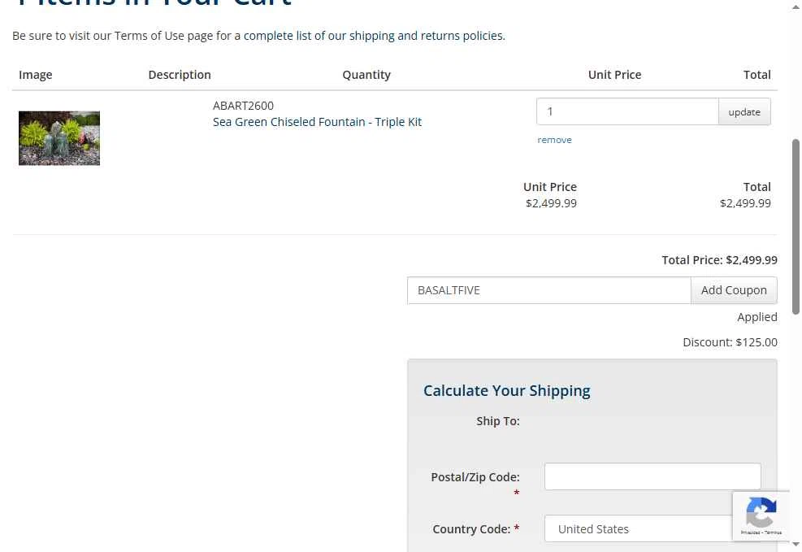Click the reCAPTCHA badge logo icon
The height and width of the screenshot is (552, 802).
(761, 512)
